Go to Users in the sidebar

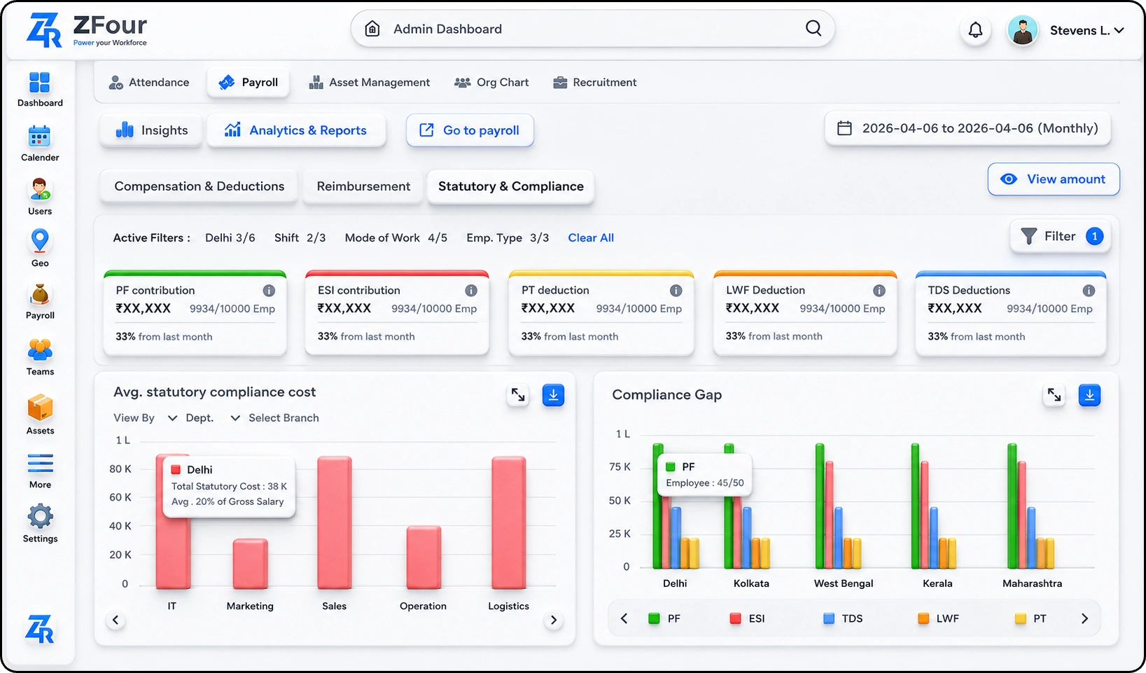click(40, 196)
